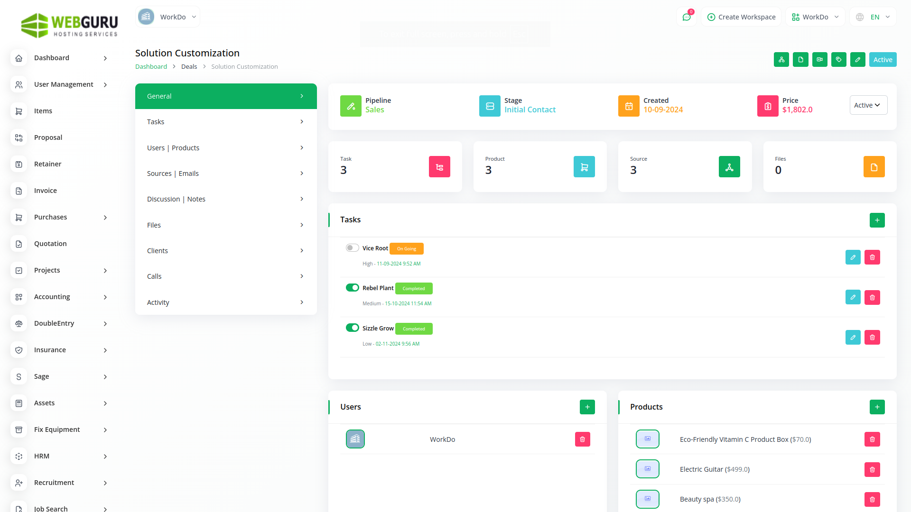The height and width of the screenshot is (512, 911).
Task: Toggle off the Rebel Plant completed switch
Action: (x=353, y=287)
